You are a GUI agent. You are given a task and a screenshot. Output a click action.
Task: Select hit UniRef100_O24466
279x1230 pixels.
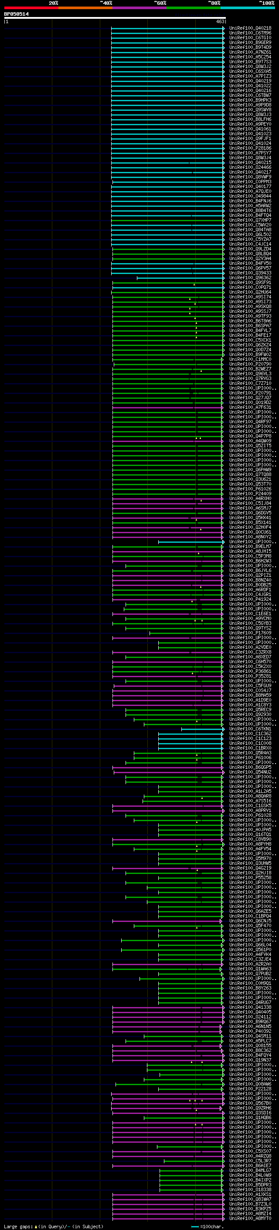(250, 167)
